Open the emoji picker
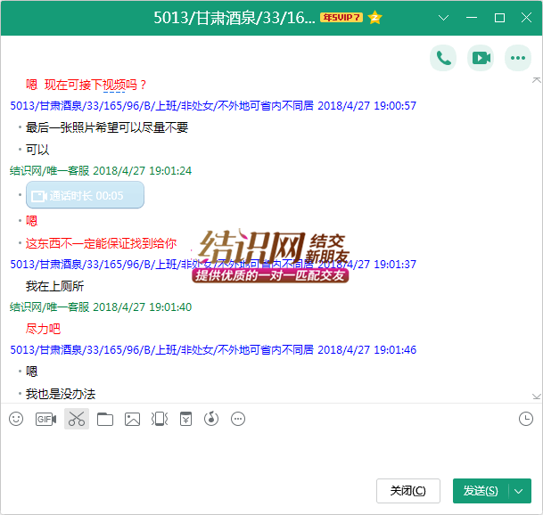This screenshot has height=515, width=543. pyautogui.click(x=16, y=419)
